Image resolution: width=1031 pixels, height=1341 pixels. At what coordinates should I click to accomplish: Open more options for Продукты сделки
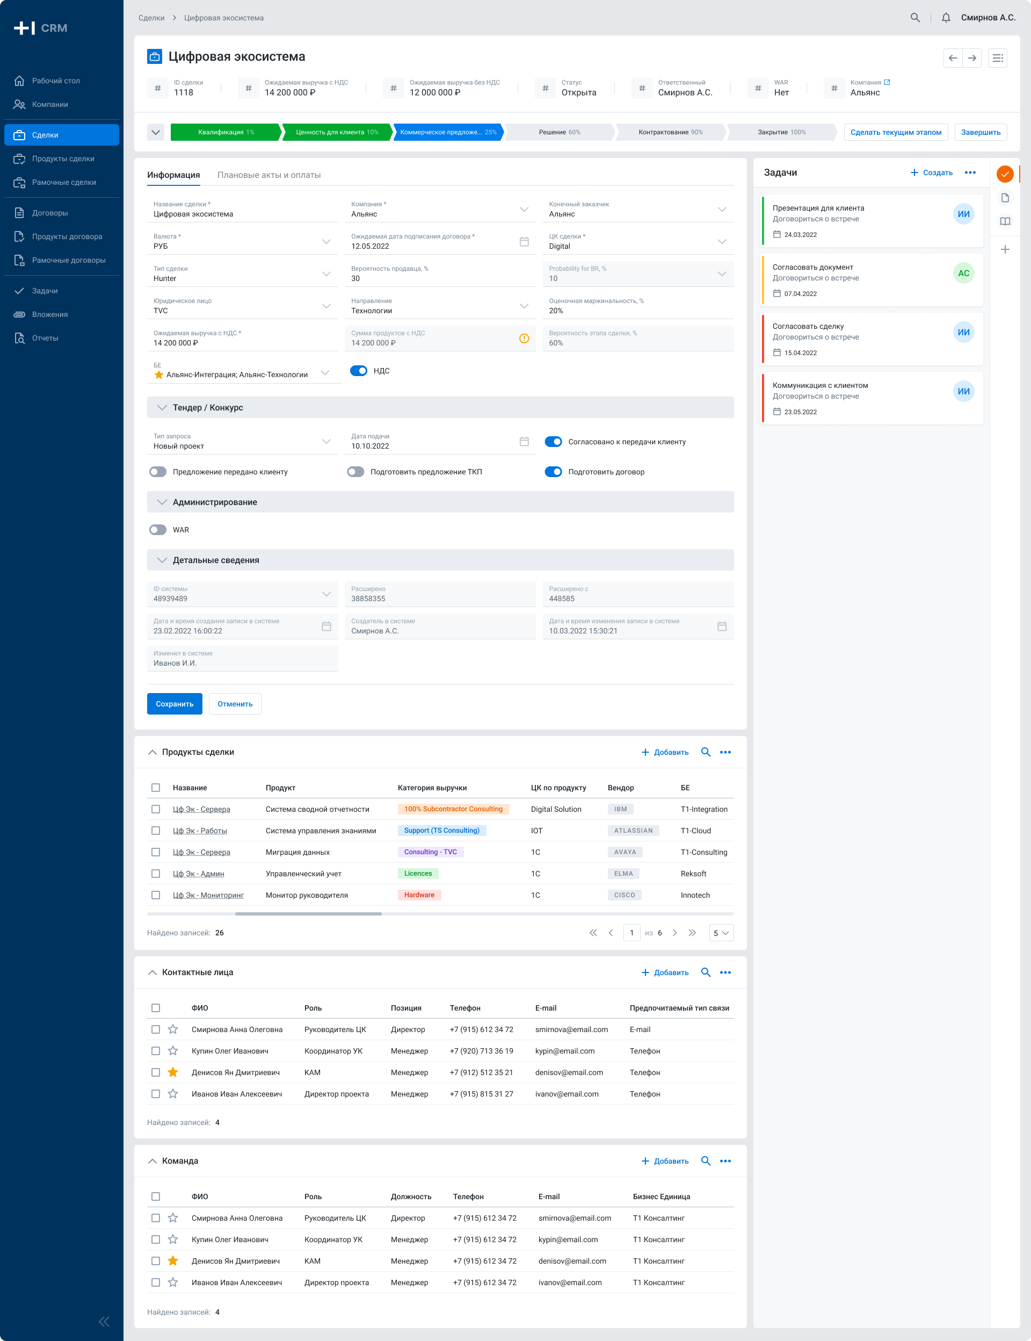[725, 752]
